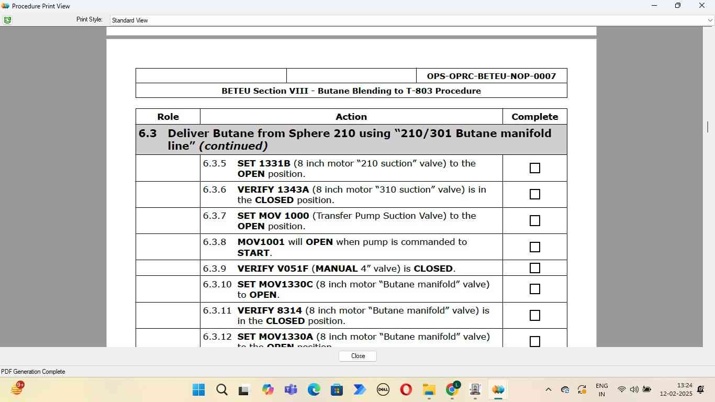
Task: Click the VERIFY V051F step text
Action: click(x=347, y=269)
